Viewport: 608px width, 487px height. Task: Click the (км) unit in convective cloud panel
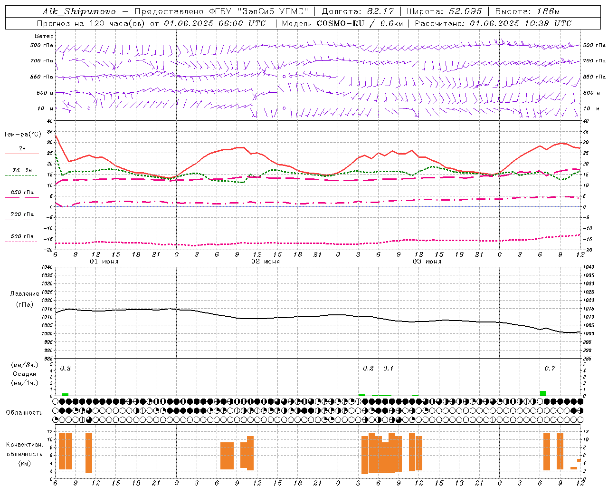pyautogui.click(x=25, y=463)
